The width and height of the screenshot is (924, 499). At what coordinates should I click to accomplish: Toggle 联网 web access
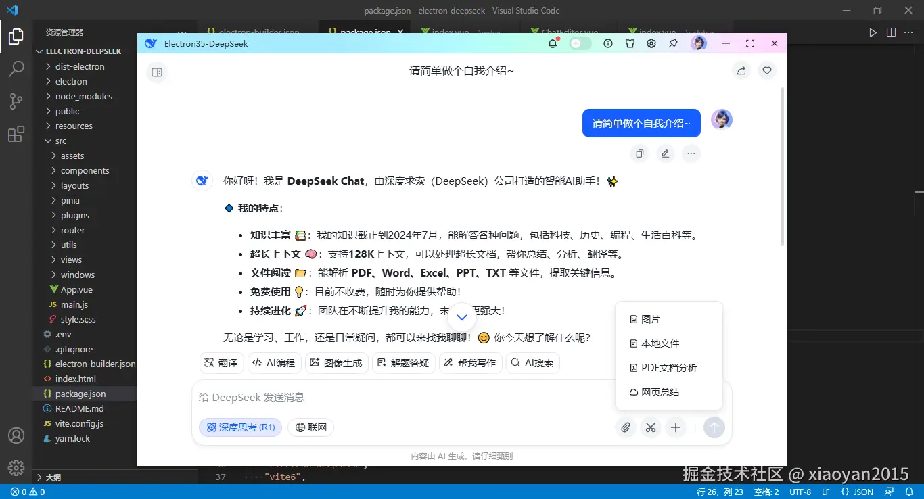(310, 427)
